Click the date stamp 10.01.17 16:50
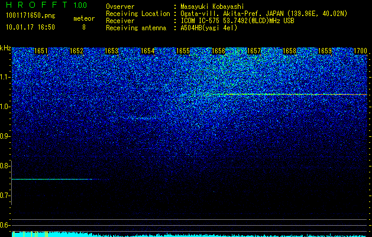 click(x=30, y=27)
